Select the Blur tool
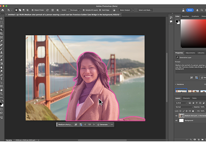Screen dimensions: 206x145 pos(1,67)
